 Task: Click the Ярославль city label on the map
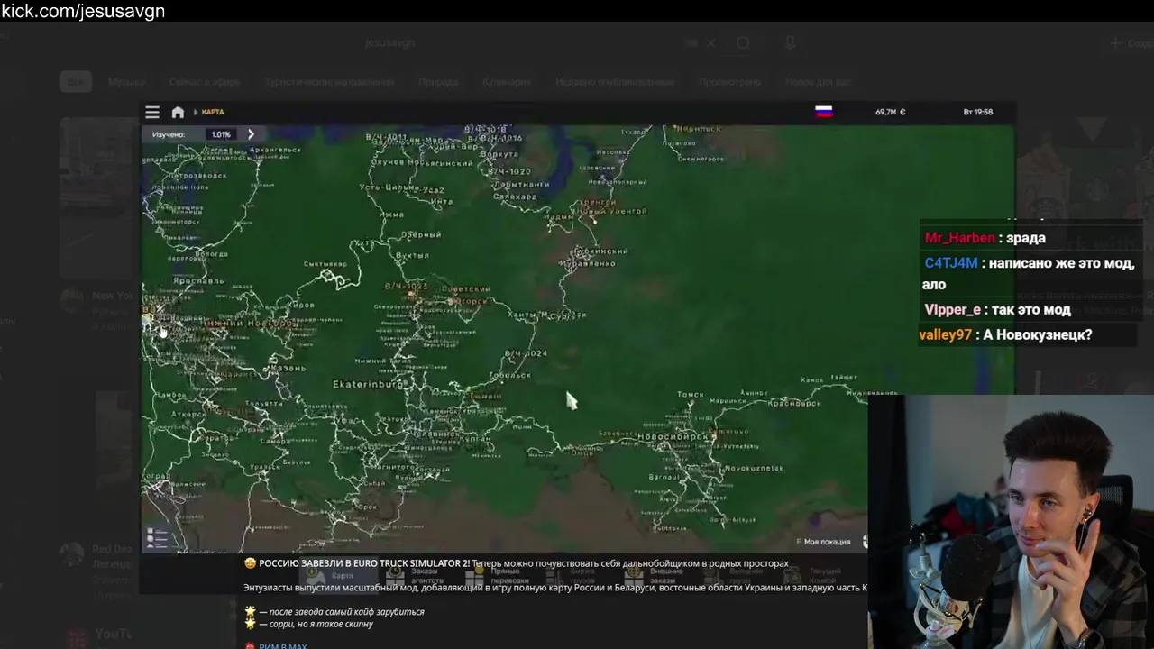198,280
